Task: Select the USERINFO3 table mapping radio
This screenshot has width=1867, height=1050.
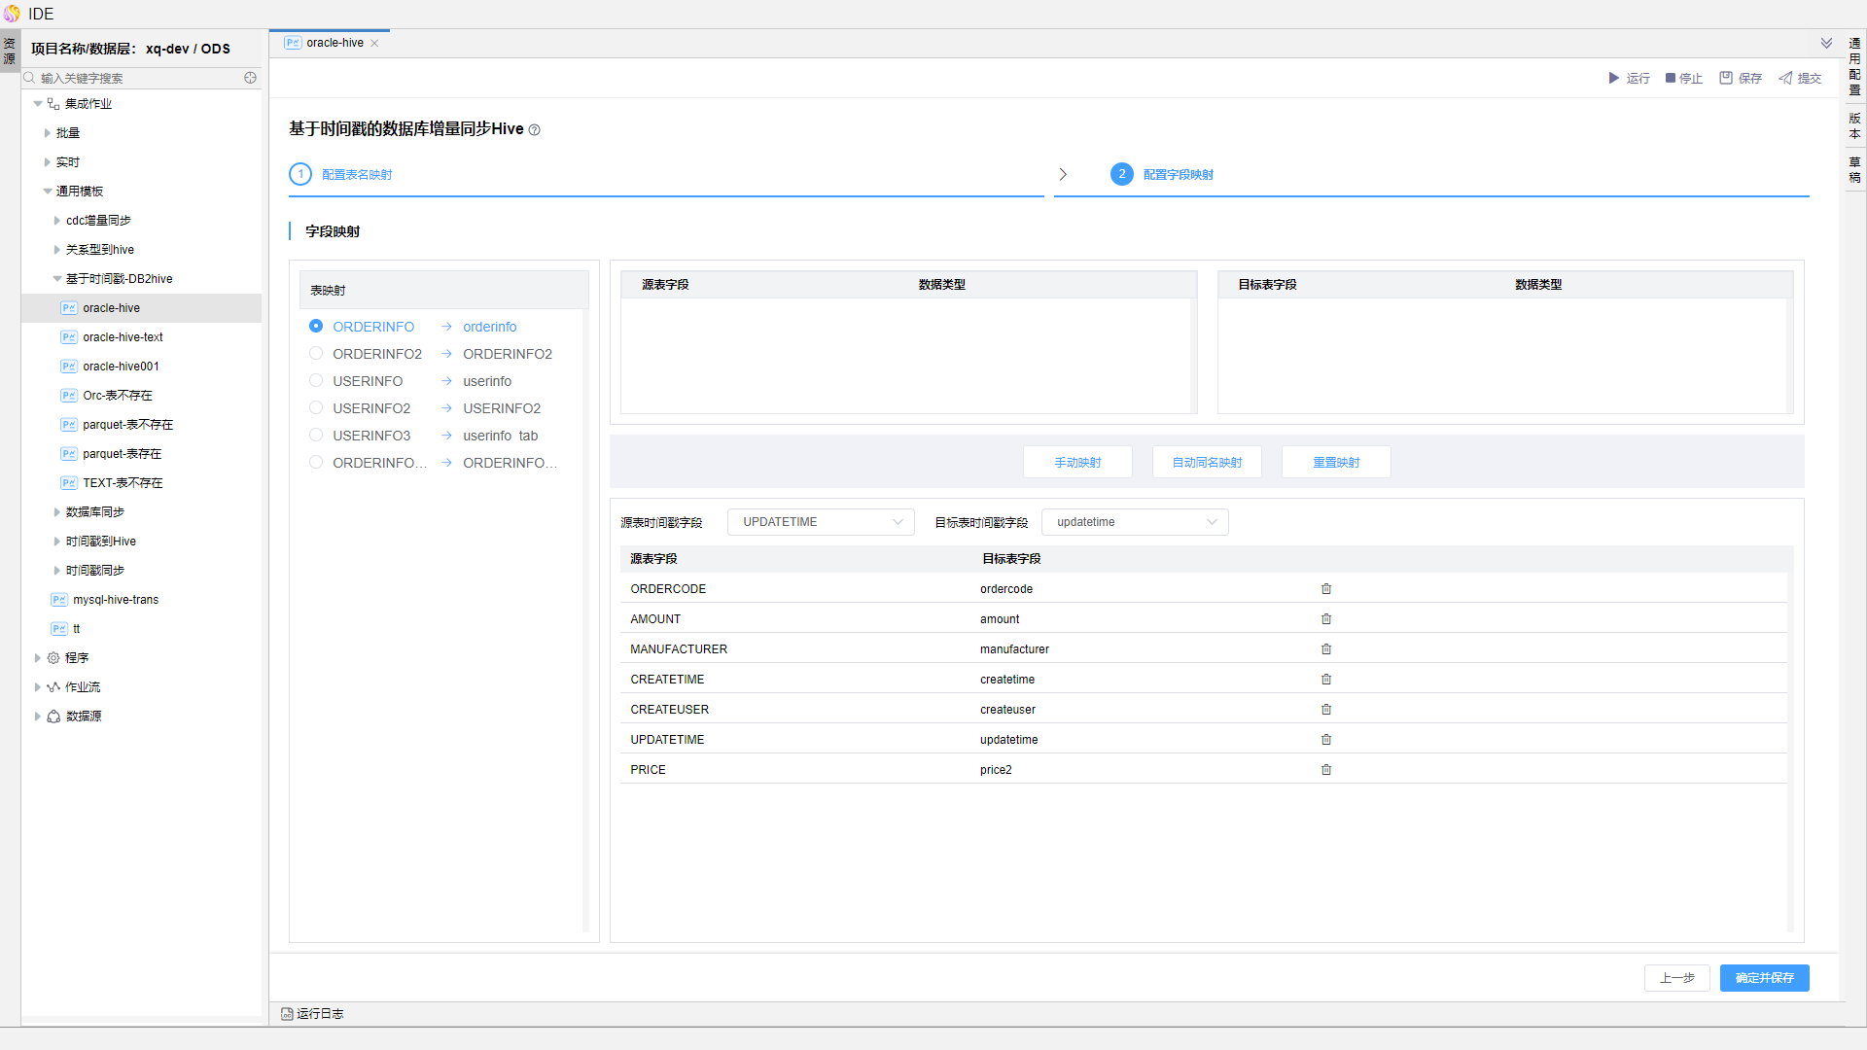Action: coord(316,436)
